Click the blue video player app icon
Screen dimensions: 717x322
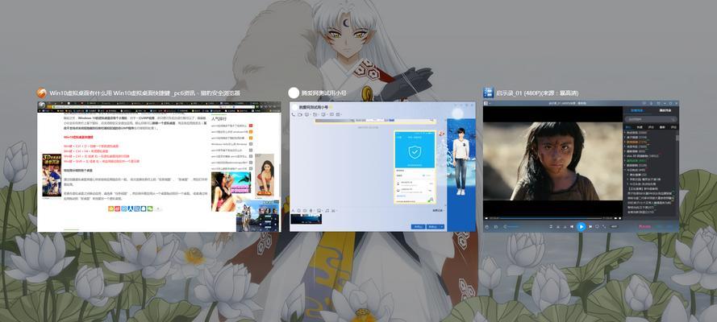489,93
